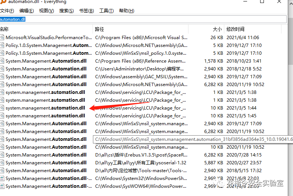Open the 工具(T) menu
293x196 pixels.
(106, 11)
